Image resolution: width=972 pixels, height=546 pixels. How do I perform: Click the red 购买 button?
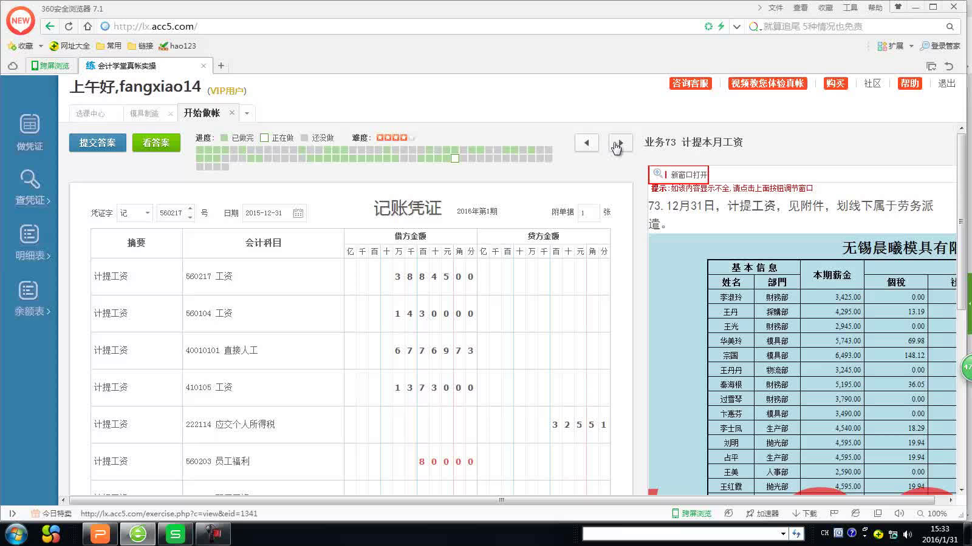tap(835, 83)
